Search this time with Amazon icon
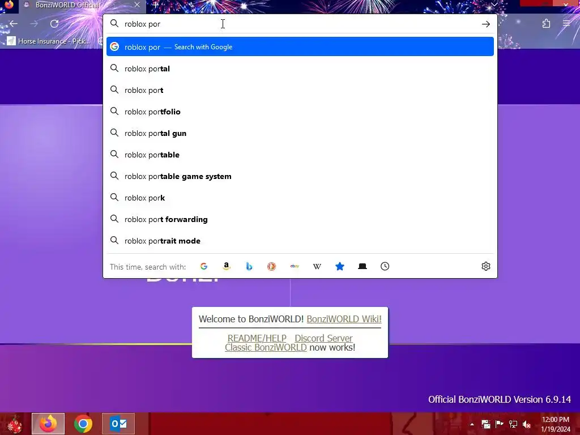The height and width of the screenshot is (435, 580). coord(227,266)
